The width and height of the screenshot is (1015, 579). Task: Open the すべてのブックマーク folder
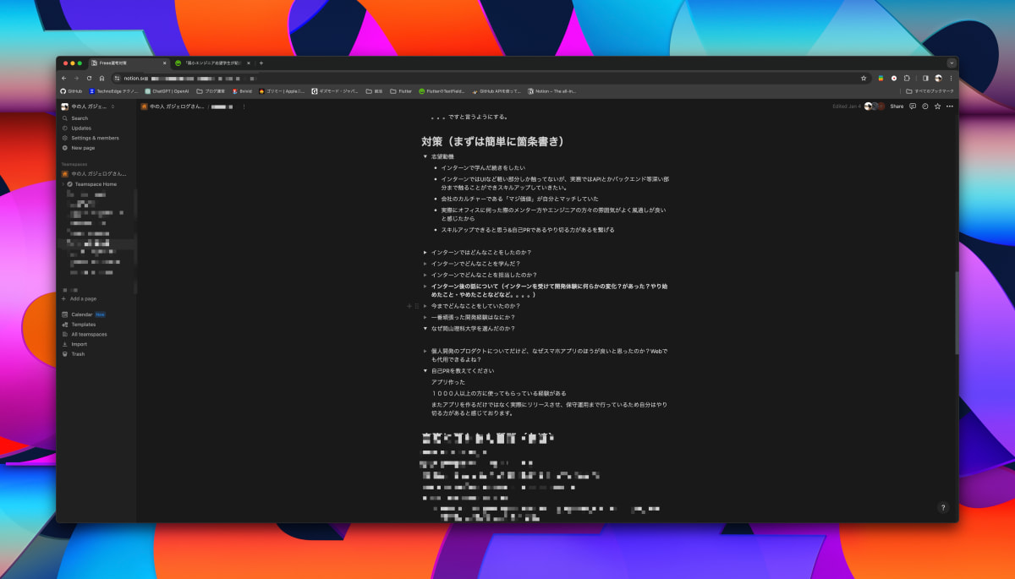click(930, 90)
